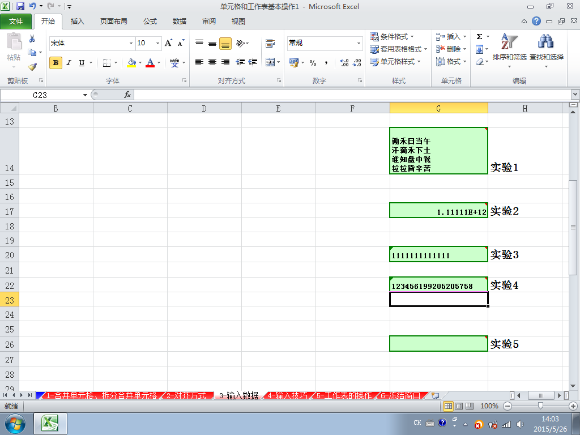Switch to Normal view in status bar
The width and height of the screenshot is (580, 435).
(448, 406)
